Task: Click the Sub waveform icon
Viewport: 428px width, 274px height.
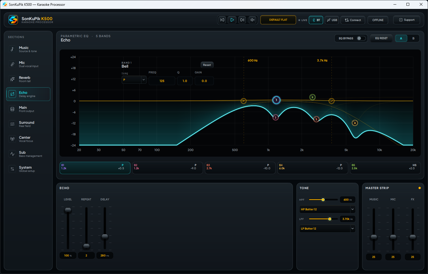Action: click(x=12, y=154)
